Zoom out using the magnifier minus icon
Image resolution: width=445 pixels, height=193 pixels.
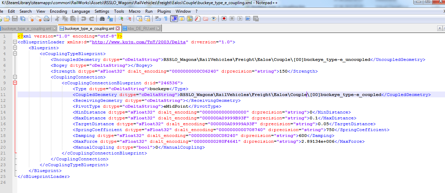click(x=128, y=19)
